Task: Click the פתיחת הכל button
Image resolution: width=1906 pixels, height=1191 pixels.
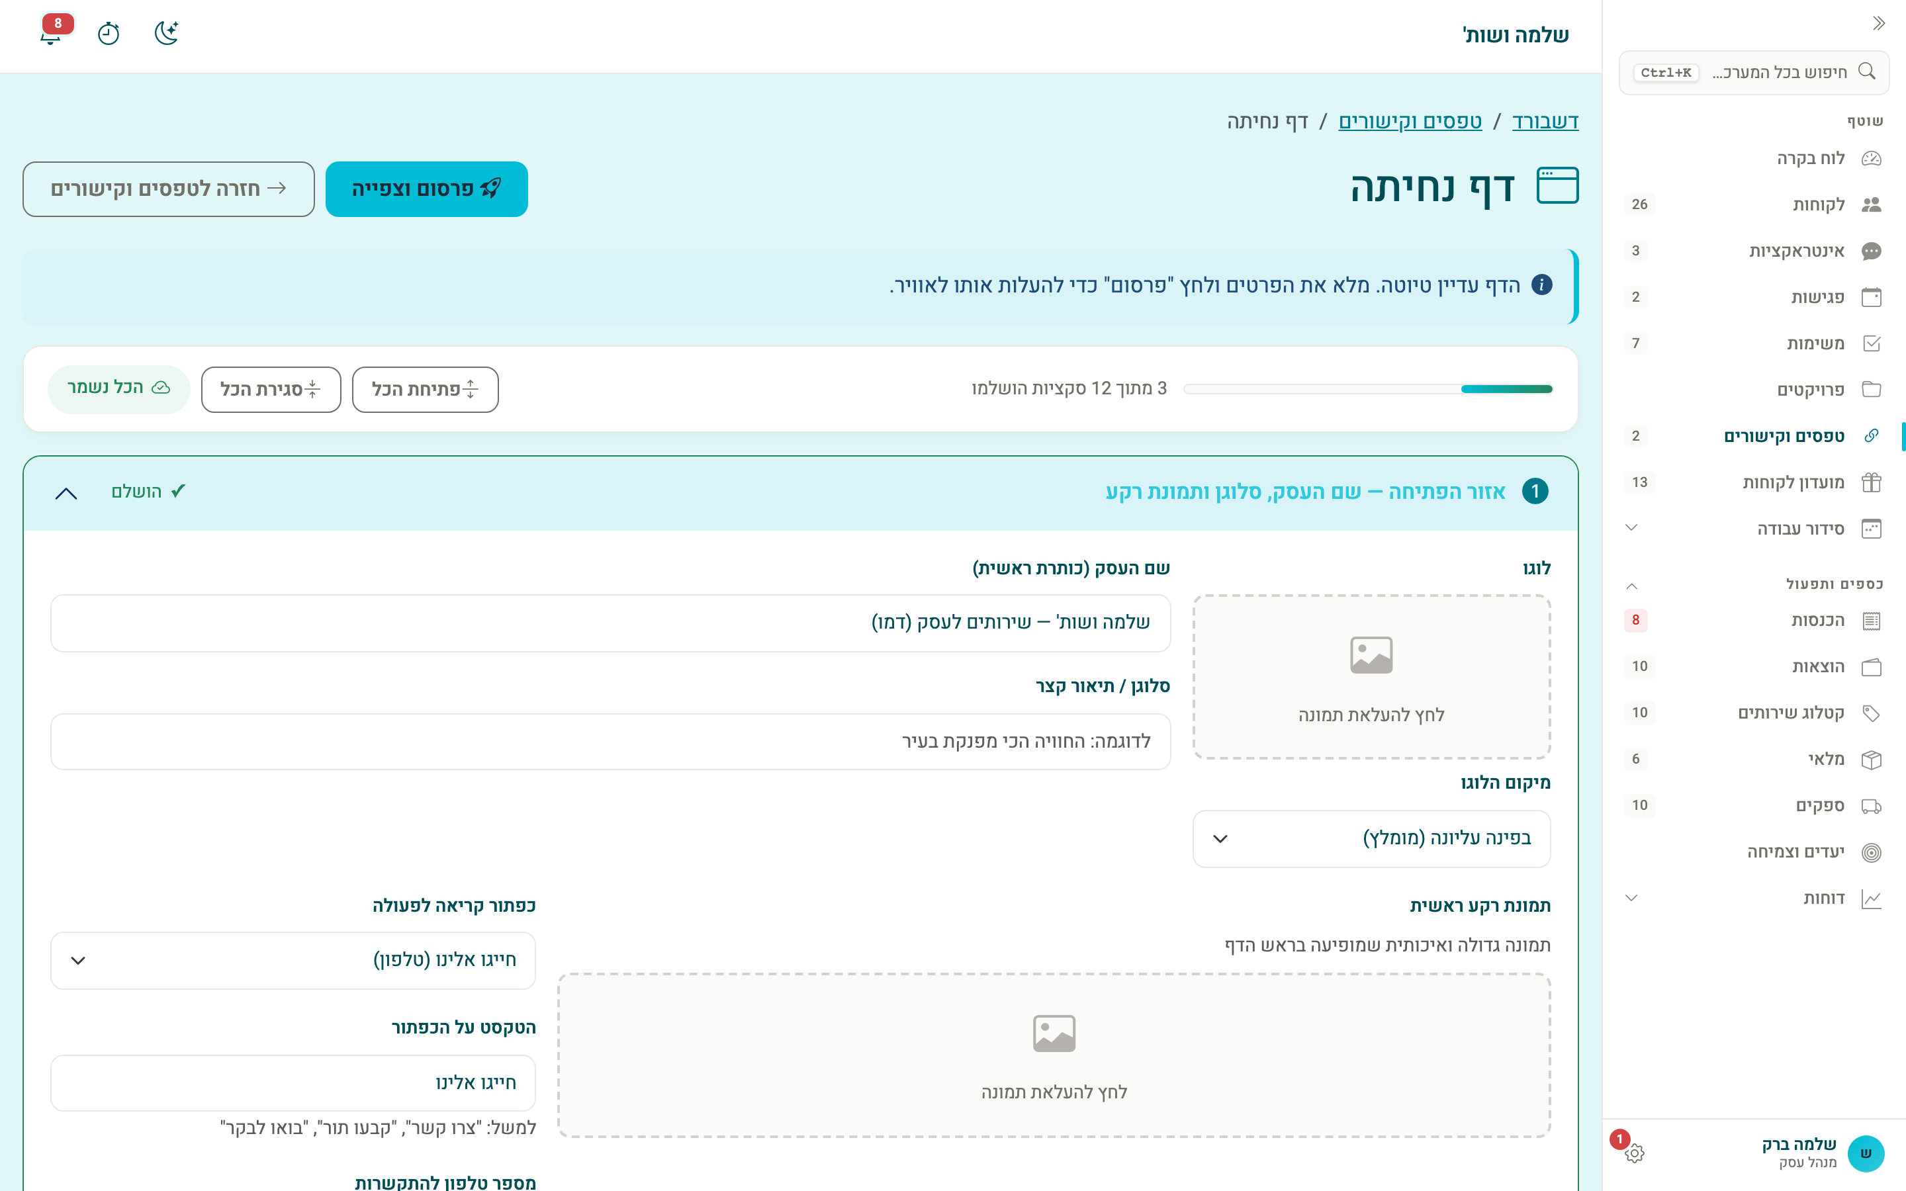Action: click(426, 389)
